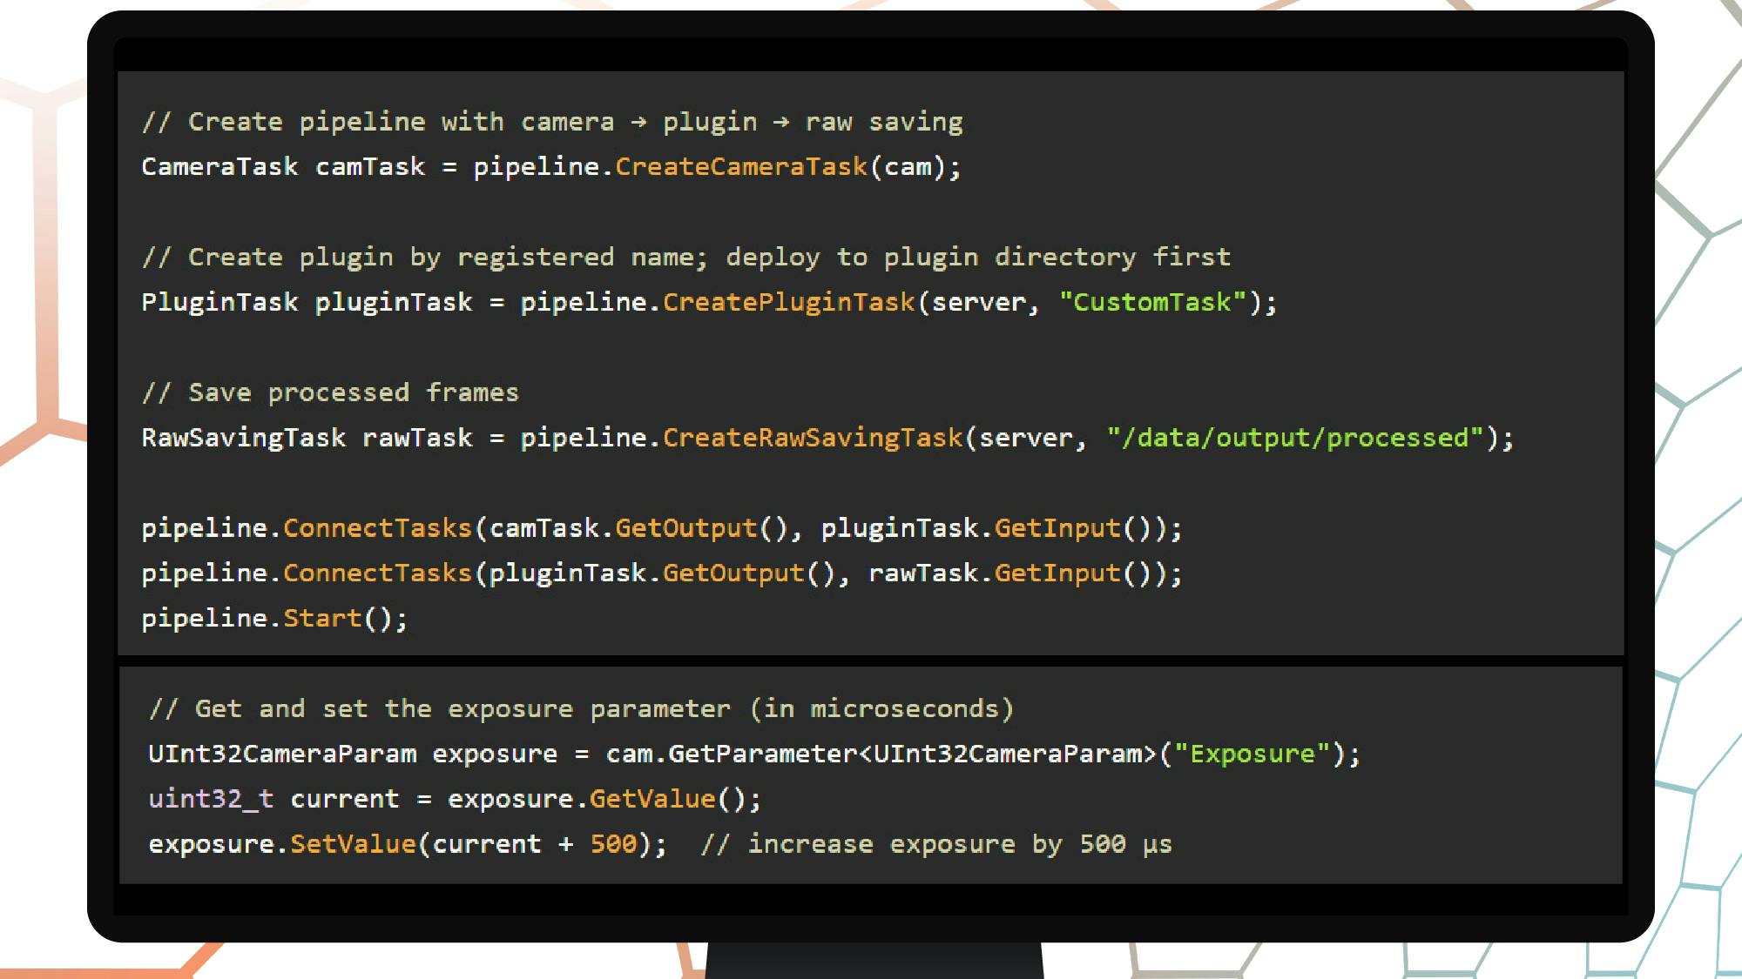Click the "Save processed frames" comment
This screenshot has height=979, width=1742.
pyautogui.click(x=331, y=392)
